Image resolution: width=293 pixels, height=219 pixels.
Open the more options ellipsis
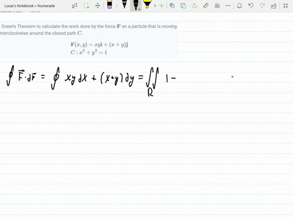tap(228, 5)
